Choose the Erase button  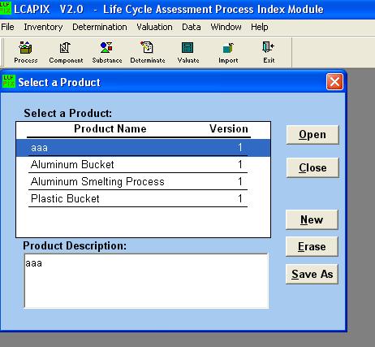312,246
